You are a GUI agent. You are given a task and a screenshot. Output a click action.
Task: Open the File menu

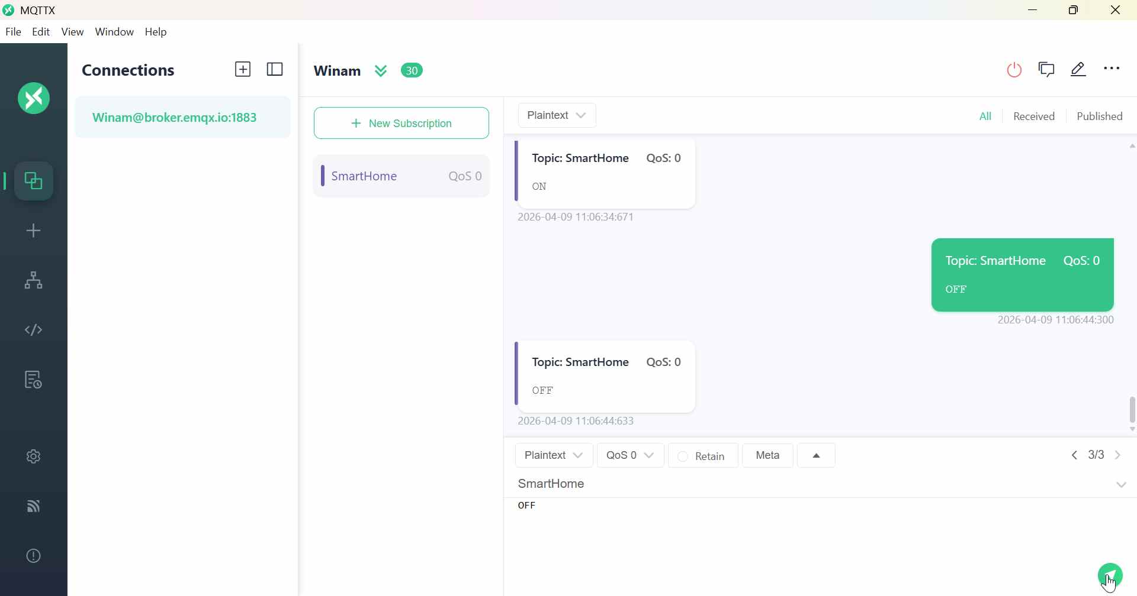[x=13, y=32]
